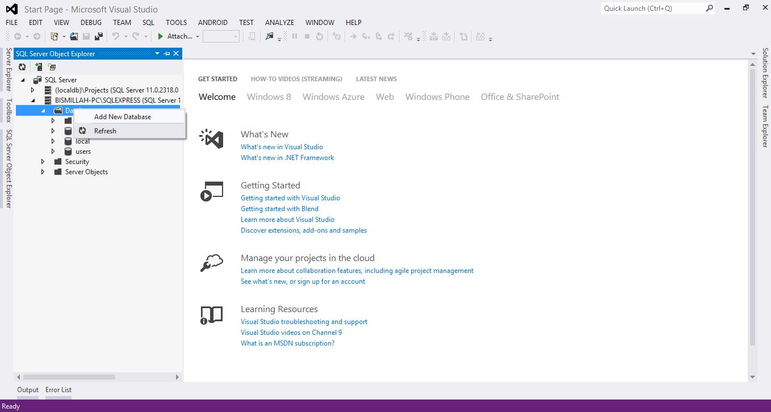Viewport: 771px width, 412px height.
Task: Open What's new in Visual Studio link
Action: click(x=282, y=147)
